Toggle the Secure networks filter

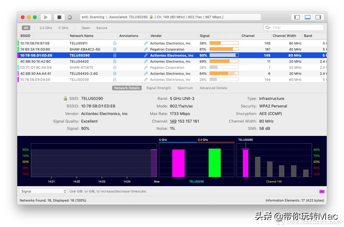102,28
